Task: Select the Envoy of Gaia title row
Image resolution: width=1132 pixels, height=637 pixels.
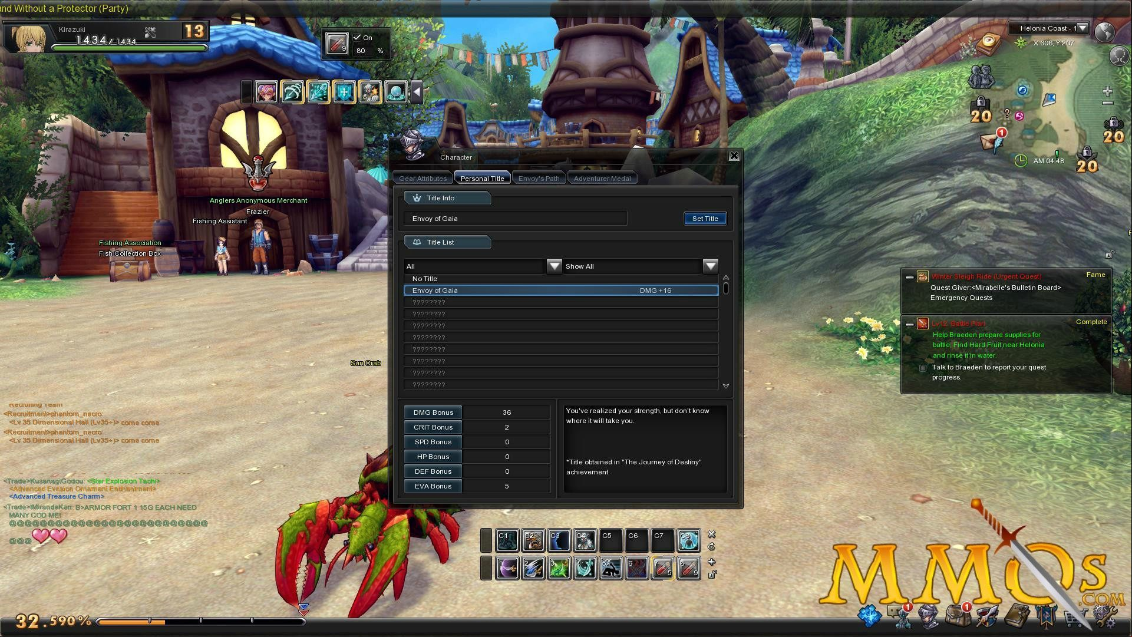Action: (560, 291)
